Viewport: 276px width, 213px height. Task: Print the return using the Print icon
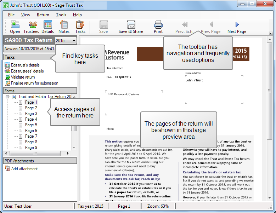point(158,25)
